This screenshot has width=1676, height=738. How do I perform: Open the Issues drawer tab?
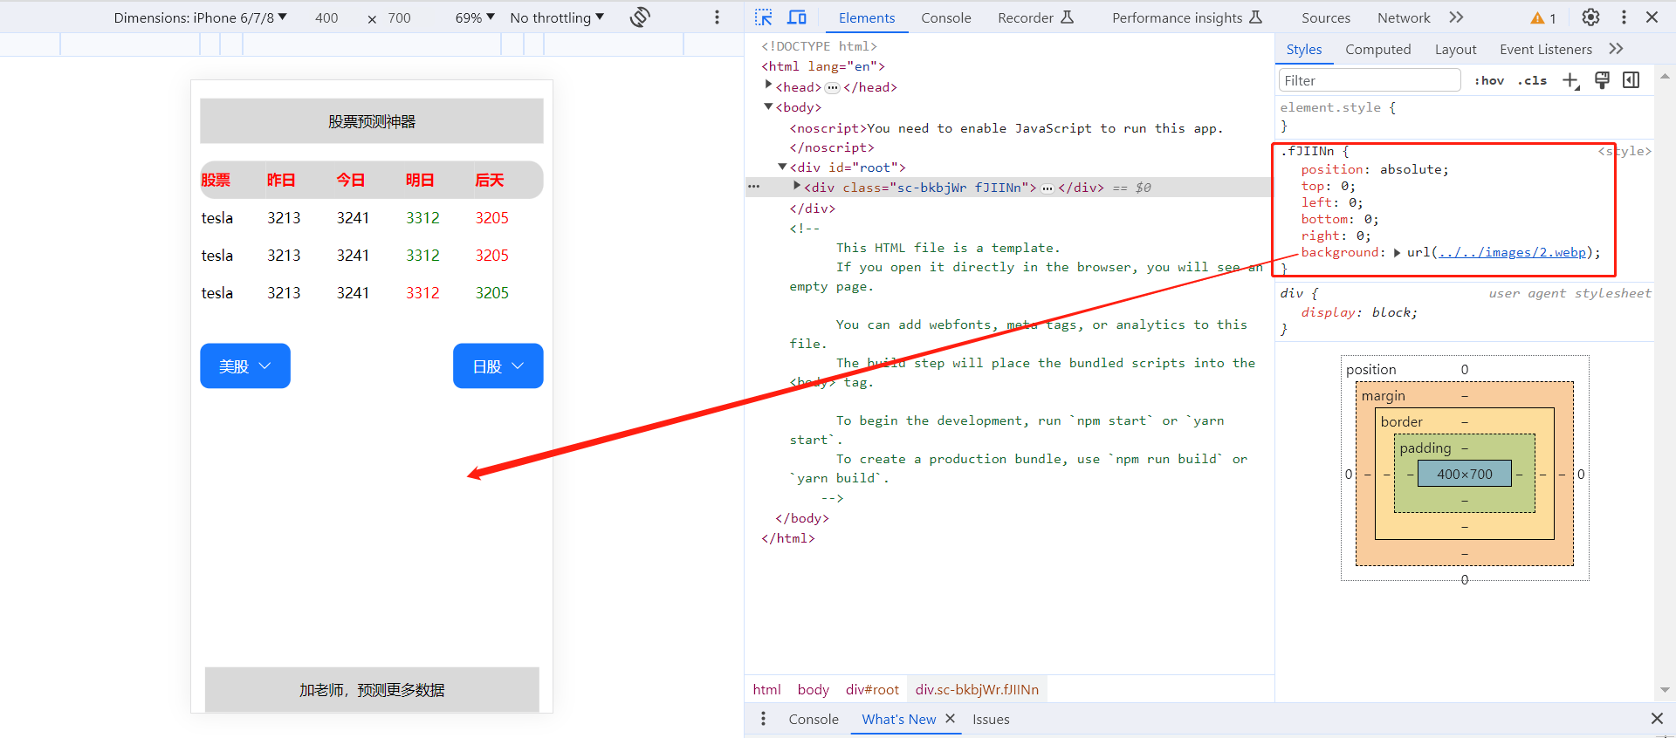[x=991, y=719]
